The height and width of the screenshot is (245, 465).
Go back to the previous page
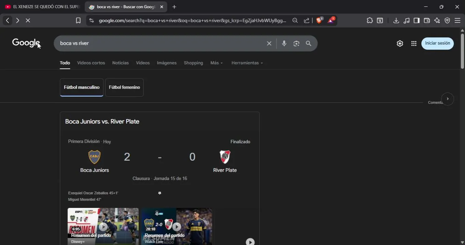pos(7,20)
